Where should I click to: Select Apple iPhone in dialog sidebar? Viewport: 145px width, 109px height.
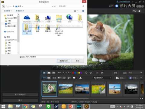click(11, 40)
